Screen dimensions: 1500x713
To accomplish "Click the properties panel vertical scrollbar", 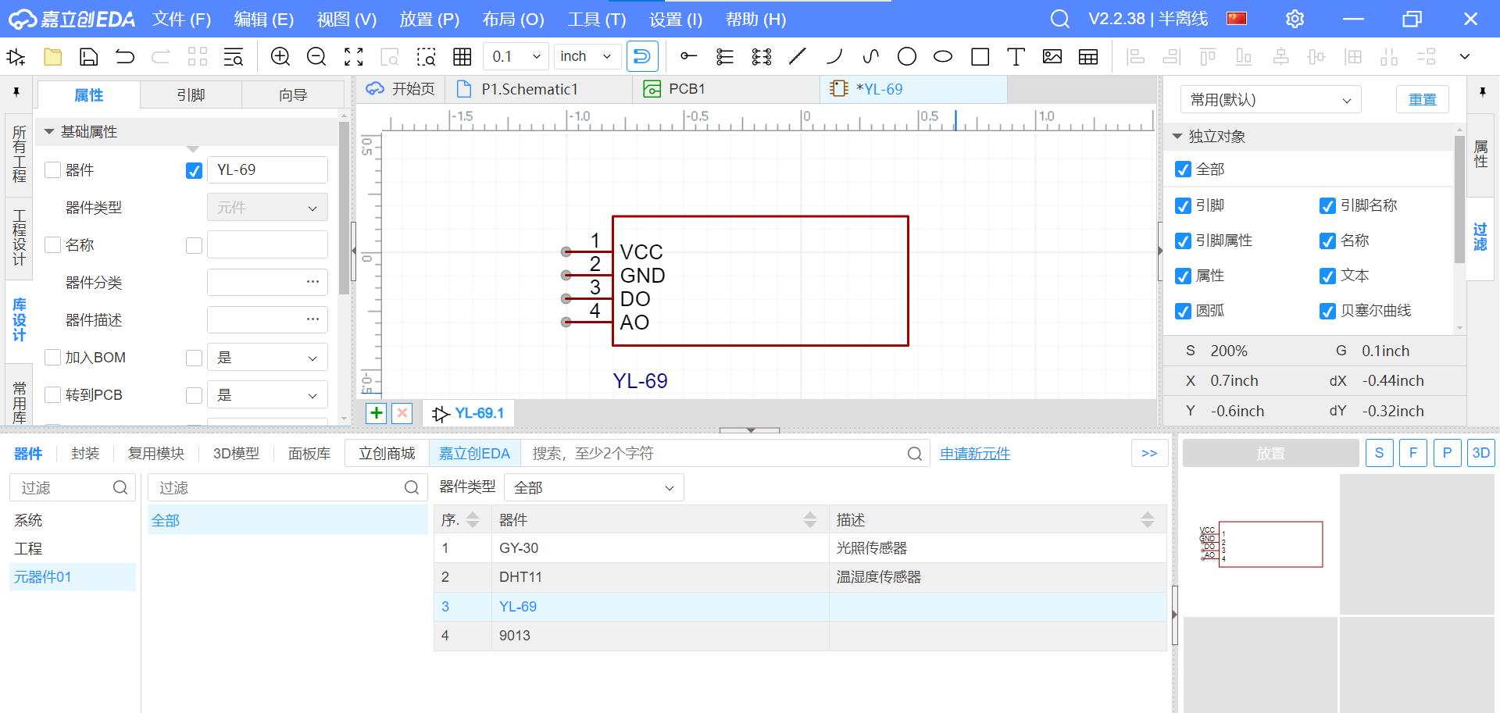I will [x=344, y=208].
